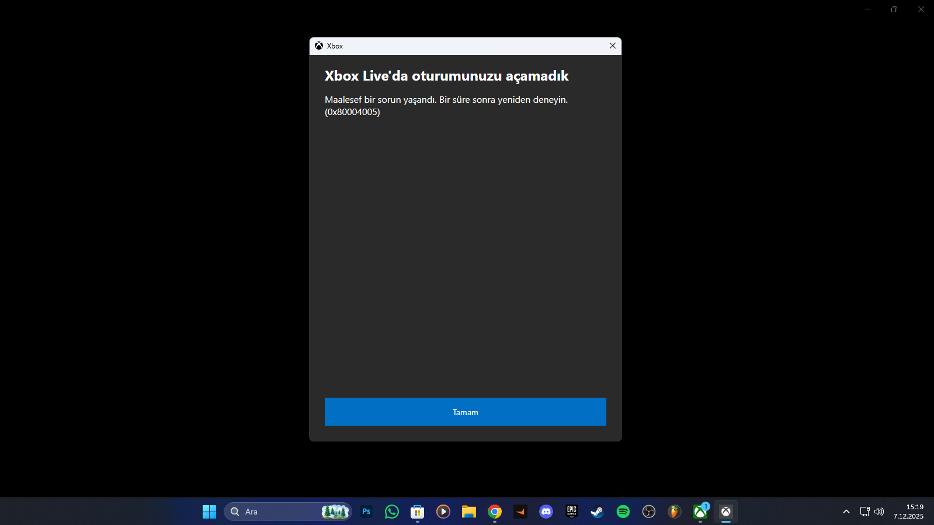Open the green Xbox app with notification badge
This screenshot has height=525, width=934.
click(700, 512)
